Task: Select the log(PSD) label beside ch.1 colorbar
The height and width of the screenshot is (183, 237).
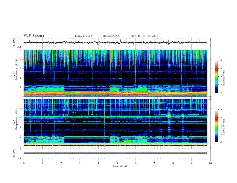Action: pyautogui.click(x=224, y=78)
